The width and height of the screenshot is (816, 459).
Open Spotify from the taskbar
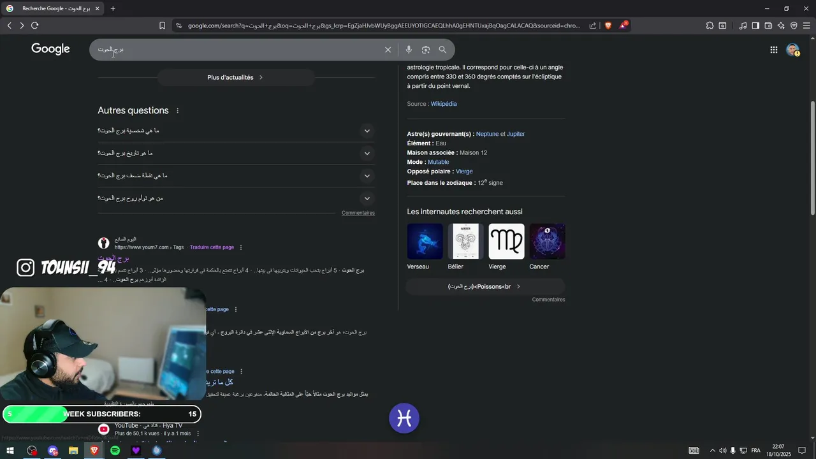point(115,451)
